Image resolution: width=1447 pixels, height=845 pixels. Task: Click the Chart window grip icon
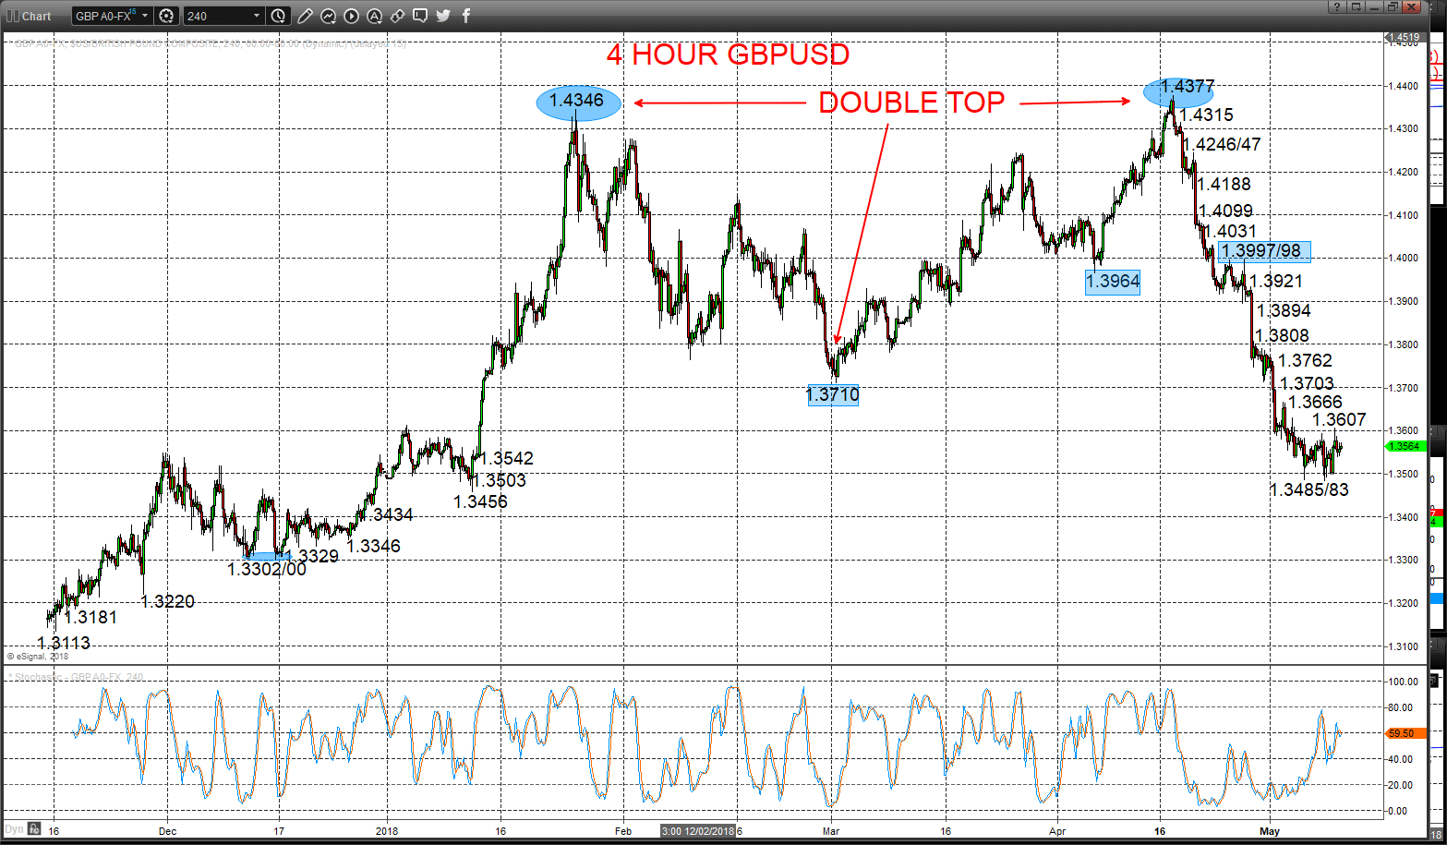(x=12, y=16)
